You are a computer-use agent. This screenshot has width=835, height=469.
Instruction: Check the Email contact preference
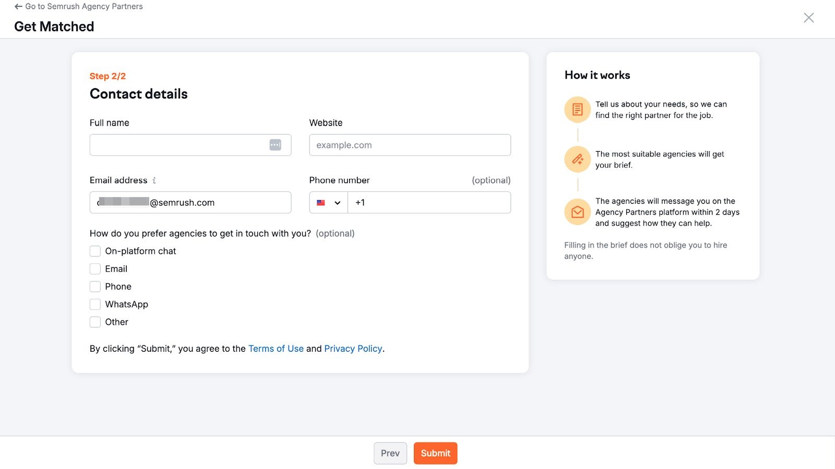(x=95, y=268)
